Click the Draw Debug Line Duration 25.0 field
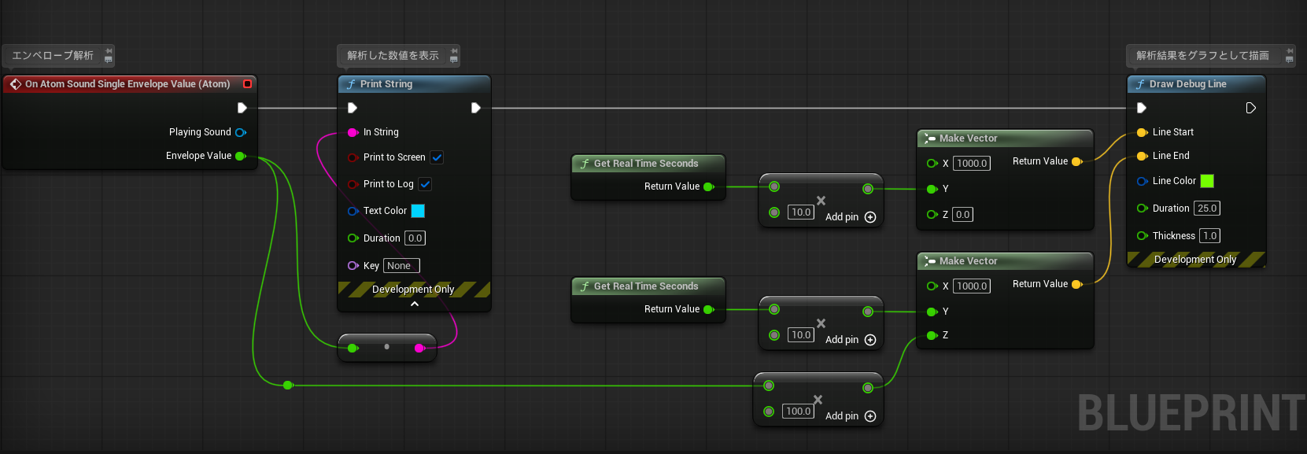The height and width of the screenshot is (454, 1307). [1207, 209]
